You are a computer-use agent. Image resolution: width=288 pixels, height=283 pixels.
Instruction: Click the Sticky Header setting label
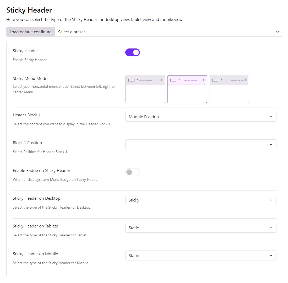[x=25, y=51]
